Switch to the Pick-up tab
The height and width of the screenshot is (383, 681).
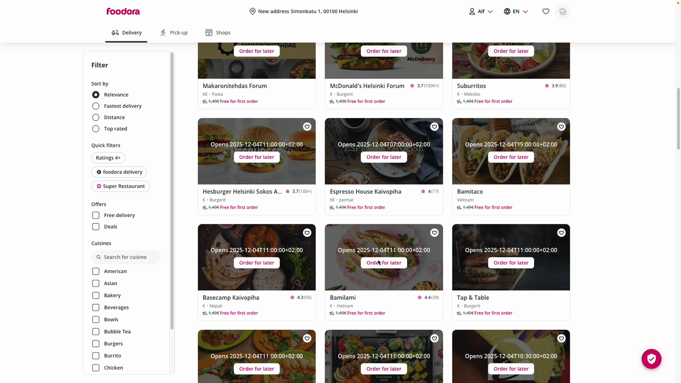coord(174,32)
